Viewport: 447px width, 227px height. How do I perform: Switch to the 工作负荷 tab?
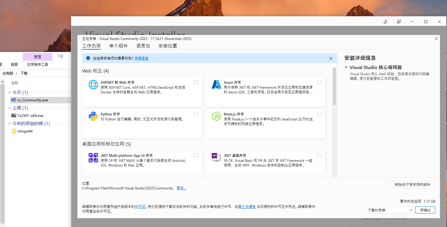click(x=92, y=46)
